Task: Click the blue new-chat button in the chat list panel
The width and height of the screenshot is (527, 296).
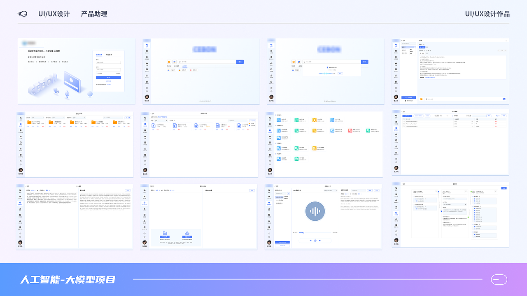Action: tap(408, 97)
